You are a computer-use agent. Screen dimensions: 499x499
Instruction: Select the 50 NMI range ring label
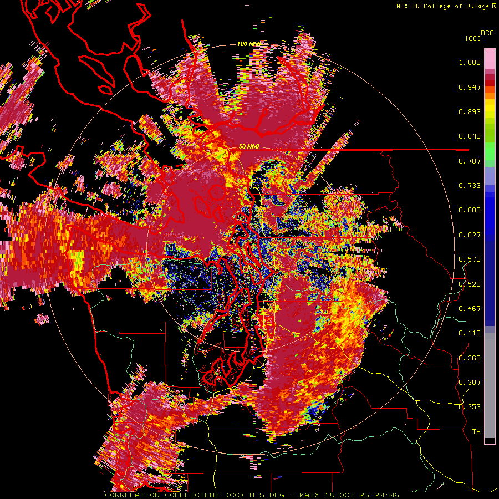[249, 146]
